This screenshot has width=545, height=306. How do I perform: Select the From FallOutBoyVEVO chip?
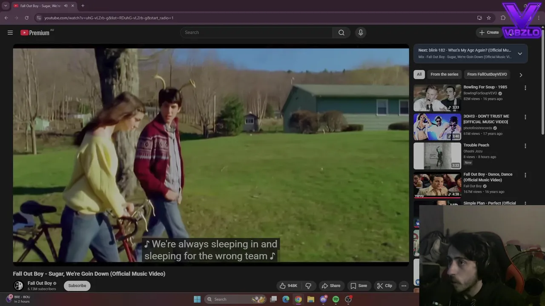click(487, 74)
